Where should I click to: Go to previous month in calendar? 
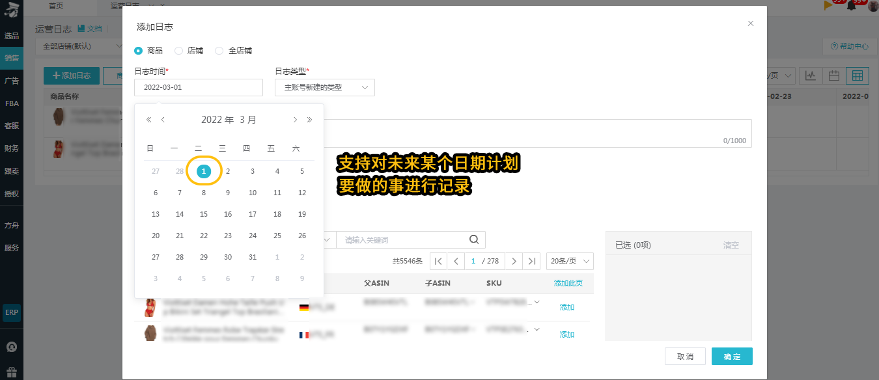pyautogui.click(x=163, y=120)
